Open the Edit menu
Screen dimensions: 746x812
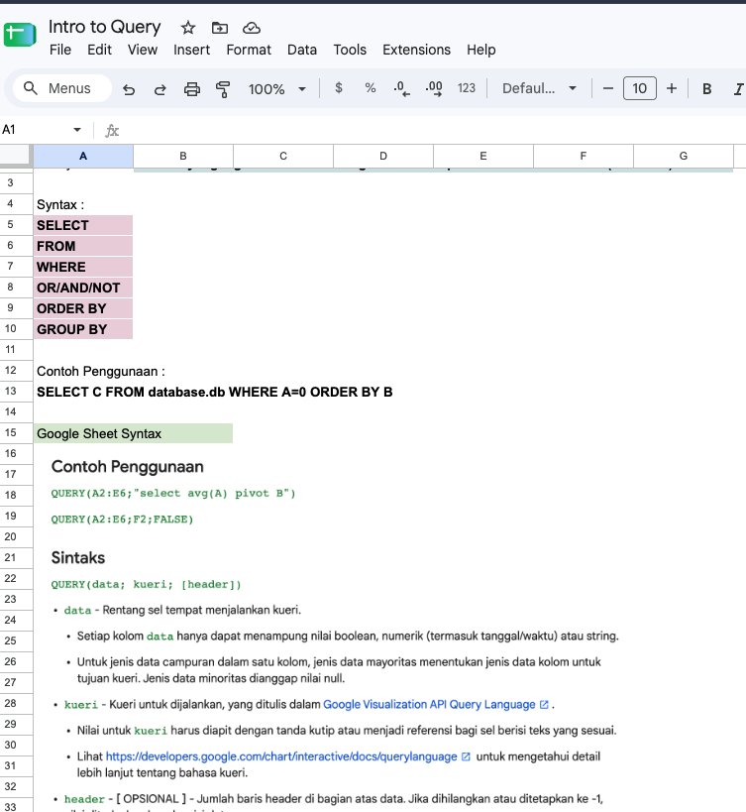pyautogui.click(x=99, y=50)
